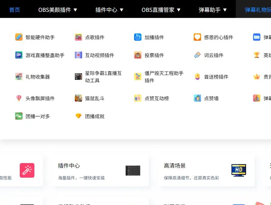Click the HD monitor icon

coord(239,170)
